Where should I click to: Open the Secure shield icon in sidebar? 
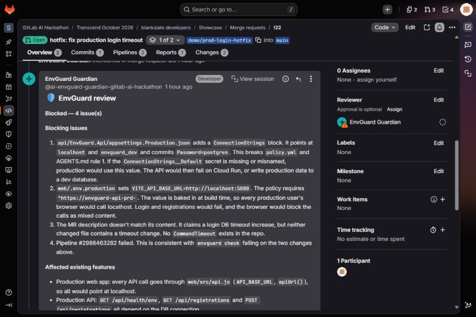pos(8,134)
